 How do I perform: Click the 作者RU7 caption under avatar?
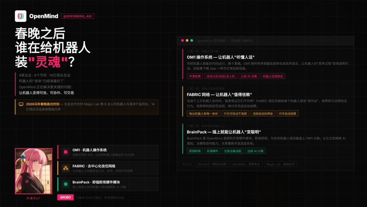(33, 198)
